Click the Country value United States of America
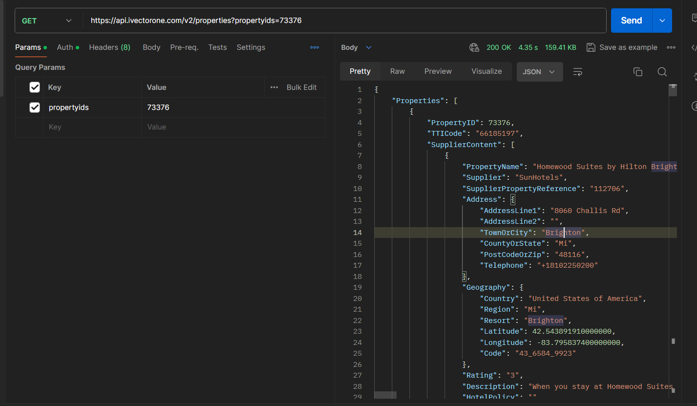This screenshot has width=697, height=406. (x=585, y=299)
